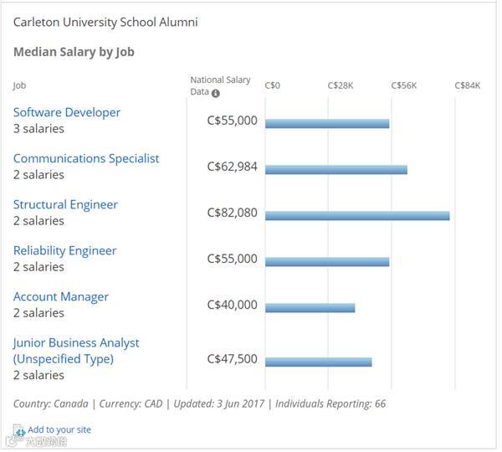Open the Communications Specialist salary link
The width and height of the screenshot is (502, 452).
click(x=86, y=158)
